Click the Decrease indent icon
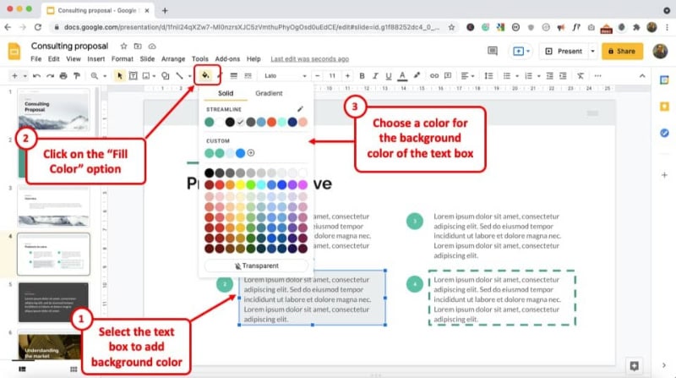676x378 pixels. (x=550, y=76)
